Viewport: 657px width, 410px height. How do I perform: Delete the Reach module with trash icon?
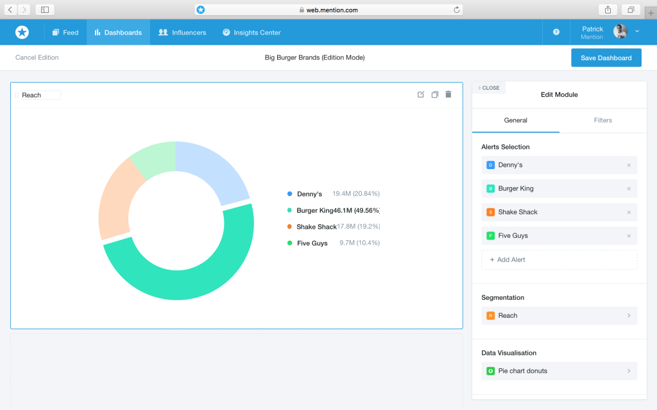448,94
